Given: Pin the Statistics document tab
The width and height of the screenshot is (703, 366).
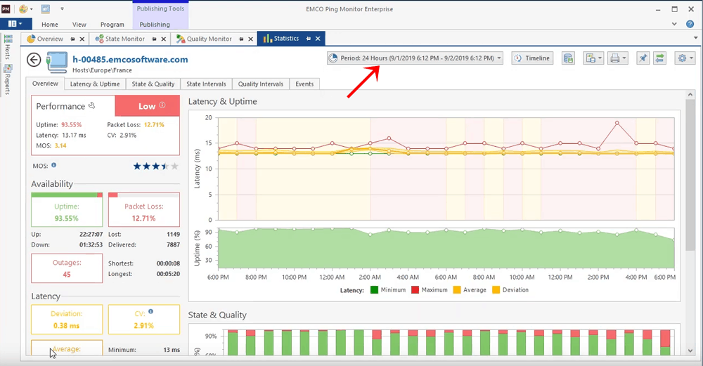Looking at the screenshot, I should 309,39.
